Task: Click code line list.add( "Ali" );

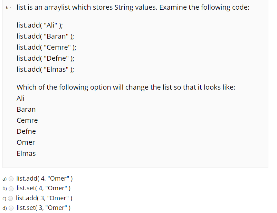Action: pyautogui.click(x=40, y=25)
